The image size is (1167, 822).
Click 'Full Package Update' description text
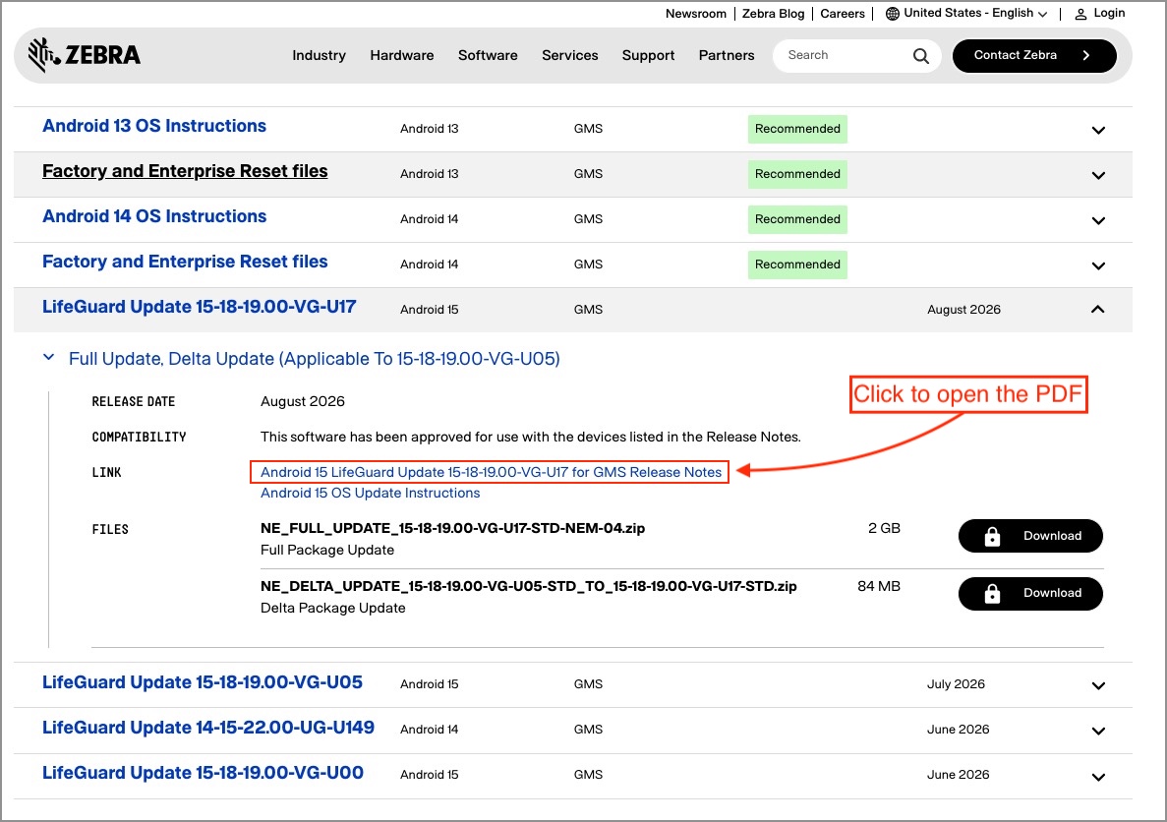(x=327, y=551)
